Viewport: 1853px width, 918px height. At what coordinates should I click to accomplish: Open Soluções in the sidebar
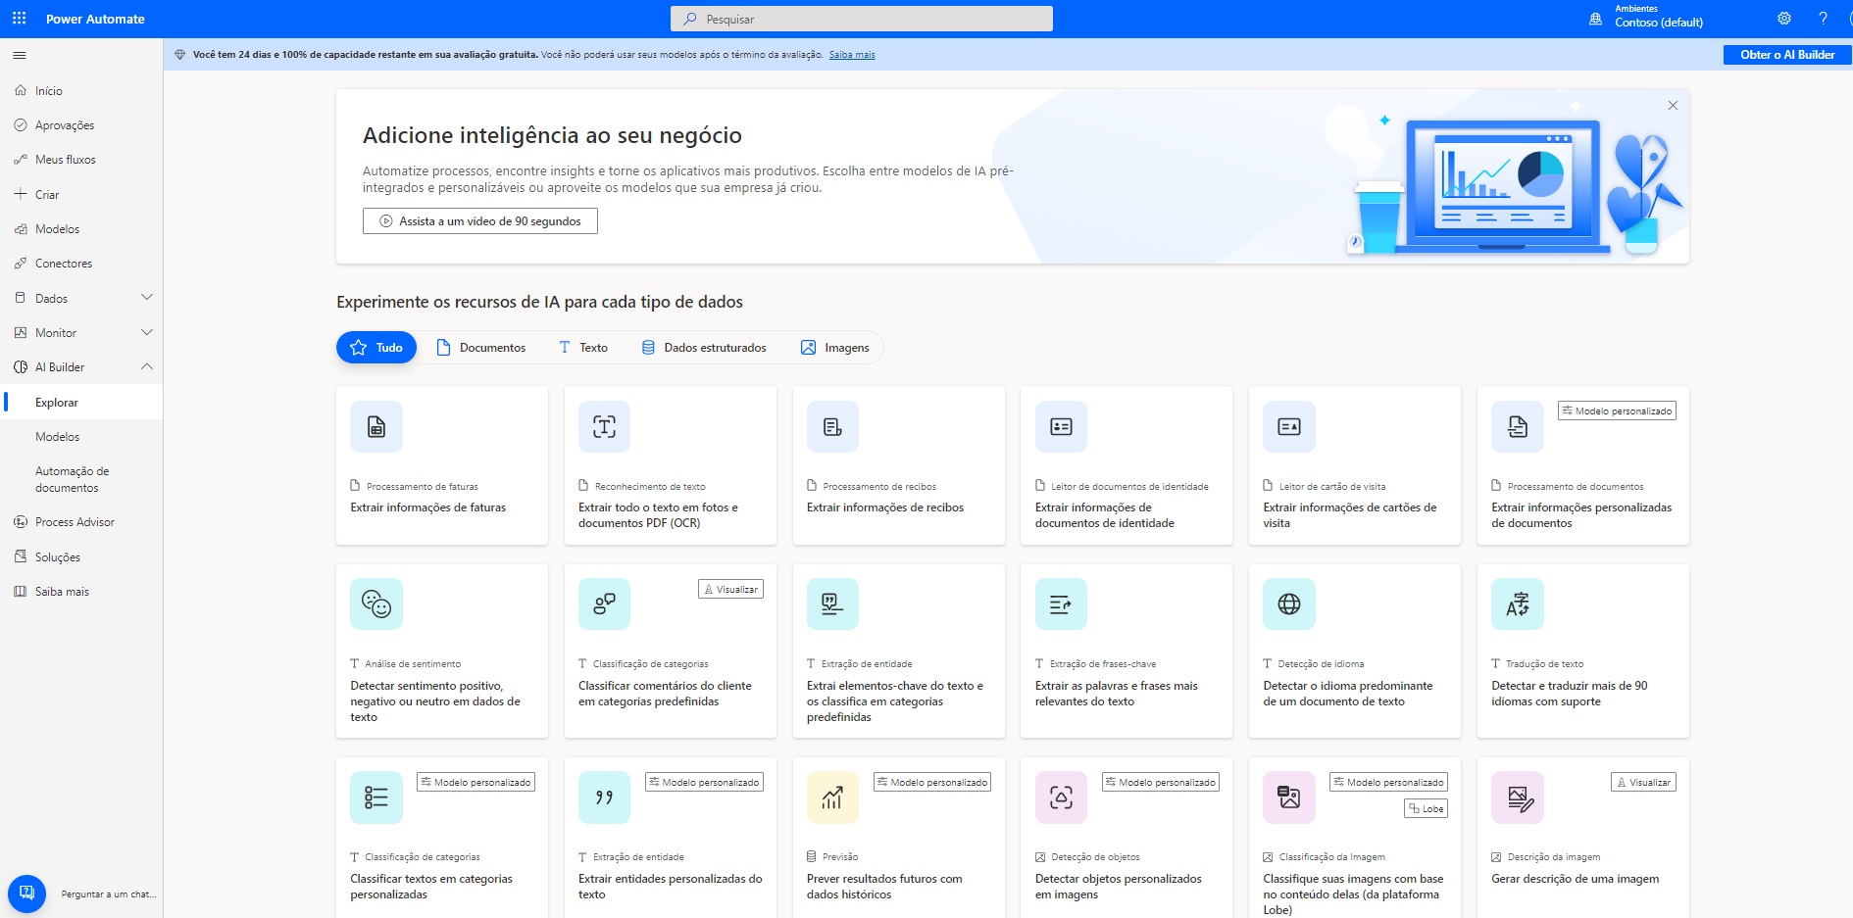[81, 556]
